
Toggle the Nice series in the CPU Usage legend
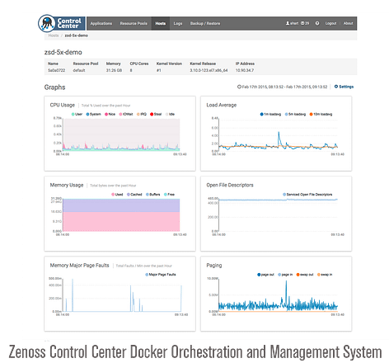tap(110, 114)
